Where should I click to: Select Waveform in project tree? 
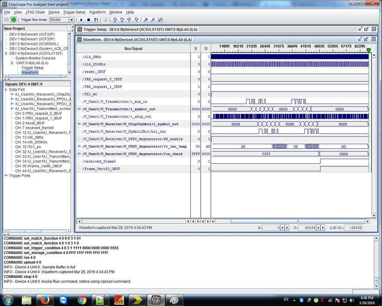click(x=29, y=72)
